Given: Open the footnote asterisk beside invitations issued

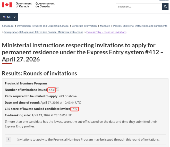Looking at the screenshot, I should (x=57, y=89).
